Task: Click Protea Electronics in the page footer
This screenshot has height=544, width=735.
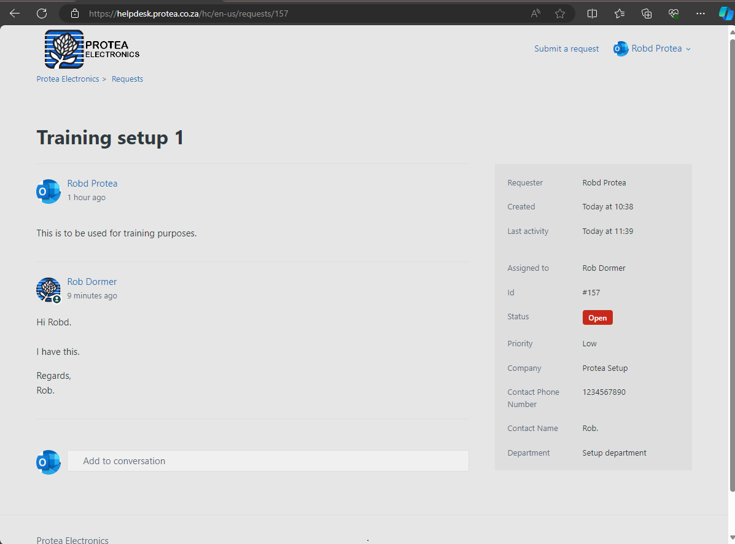Action: click(x=72, y=540)
